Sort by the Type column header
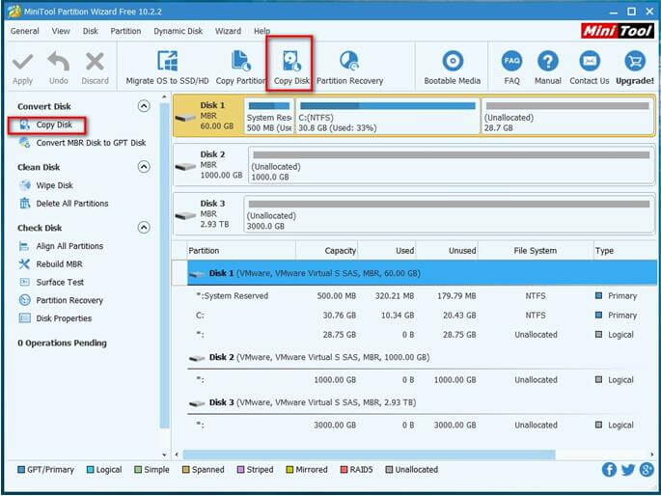Screen dimensions: 661x496 (x=625, y=251)
